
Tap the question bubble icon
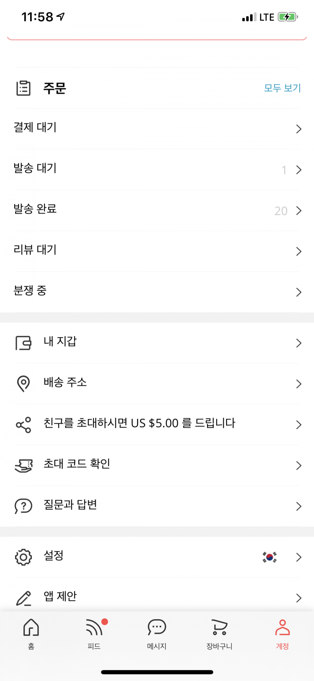tap(24, 506)
